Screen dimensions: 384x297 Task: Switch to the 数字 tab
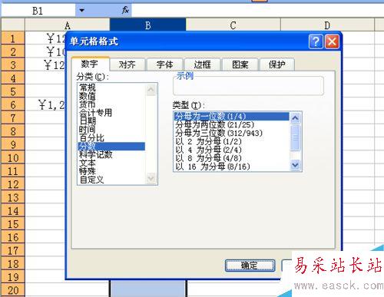point(90,64)
